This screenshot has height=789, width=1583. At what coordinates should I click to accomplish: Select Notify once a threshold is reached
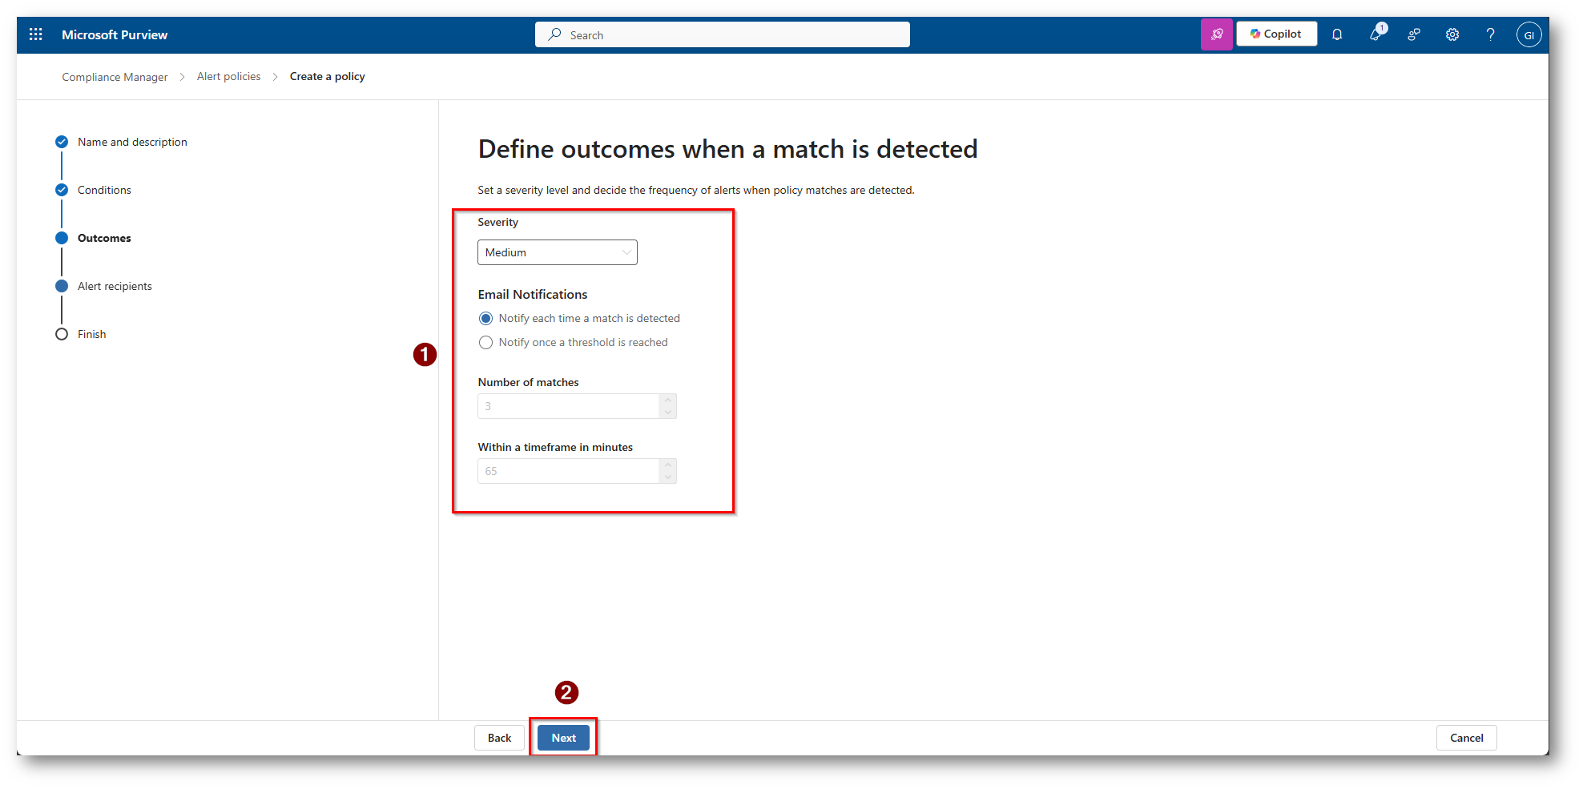(x=485, y=342)
